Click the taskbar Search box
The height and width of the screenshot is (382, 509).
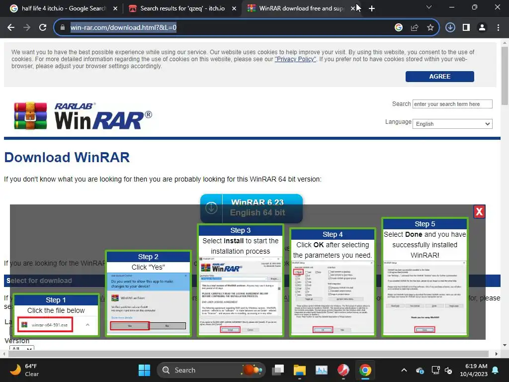211,370
